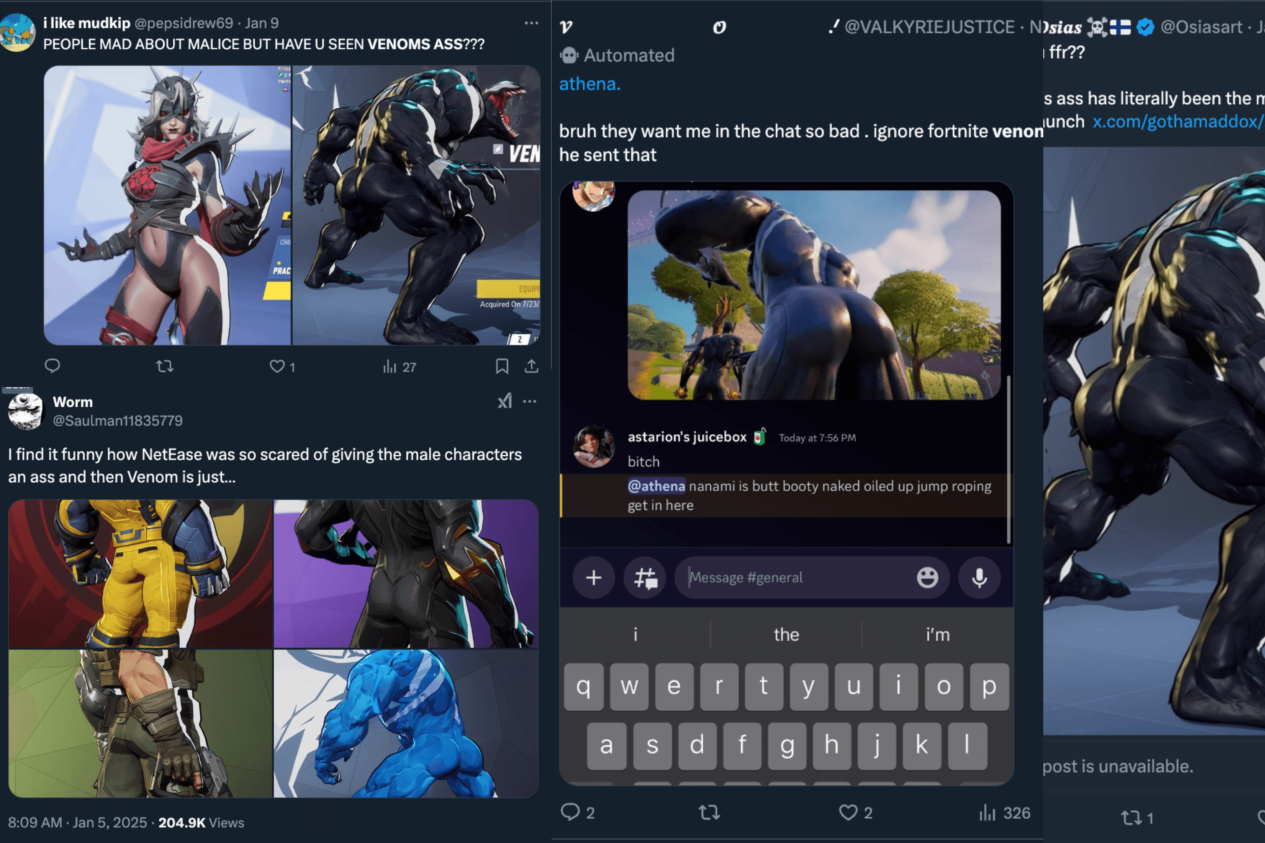The width and height of the screenshot is (1265, 843).
Task: Open the Punisher green background image
Action: click(x=140, y=724)
